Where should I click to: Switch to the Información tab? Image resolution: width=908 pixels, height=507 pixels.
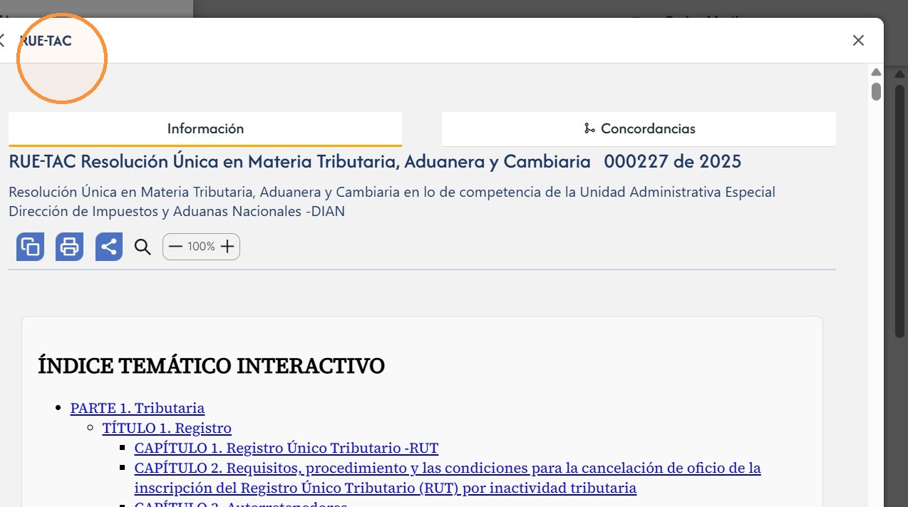205,129
